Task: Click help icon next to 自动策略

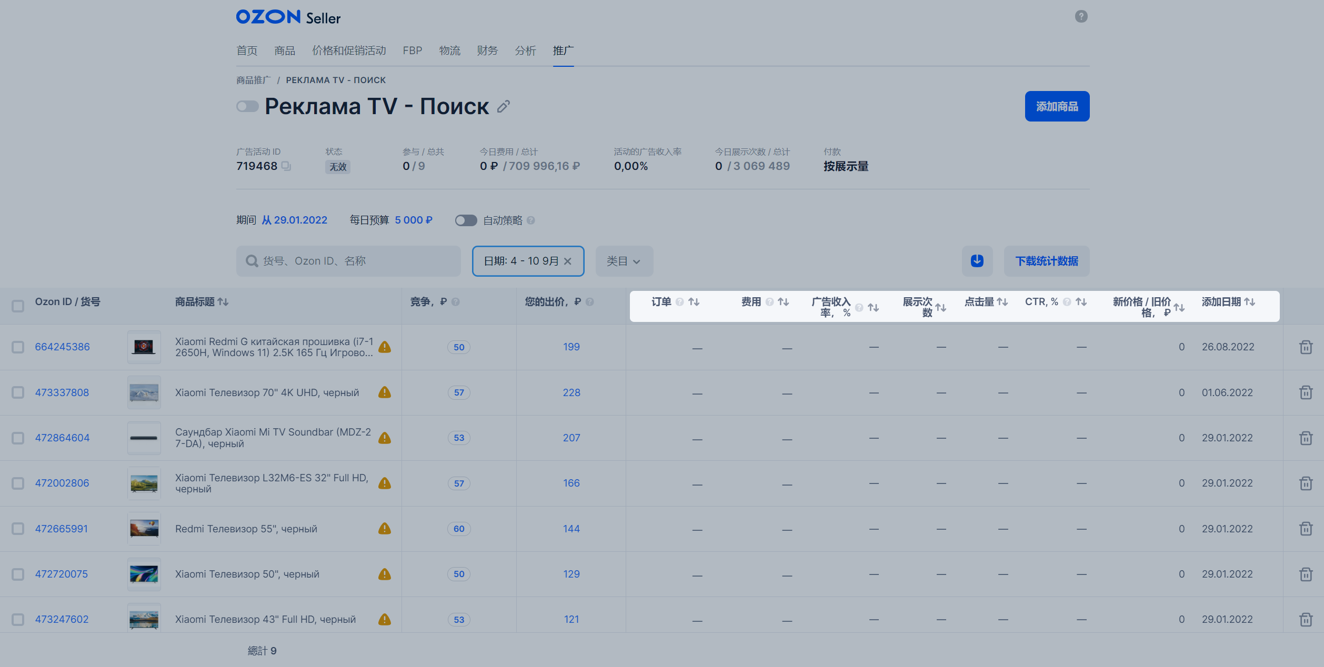Action: 531,220
